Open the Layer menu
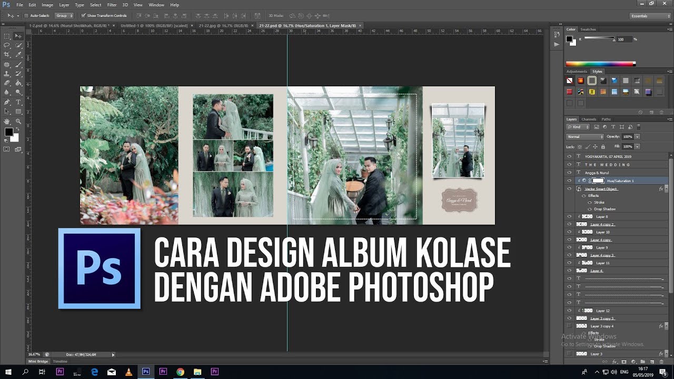Image resolution: width=674 pixels, height=379 pixels. point(64,5)
